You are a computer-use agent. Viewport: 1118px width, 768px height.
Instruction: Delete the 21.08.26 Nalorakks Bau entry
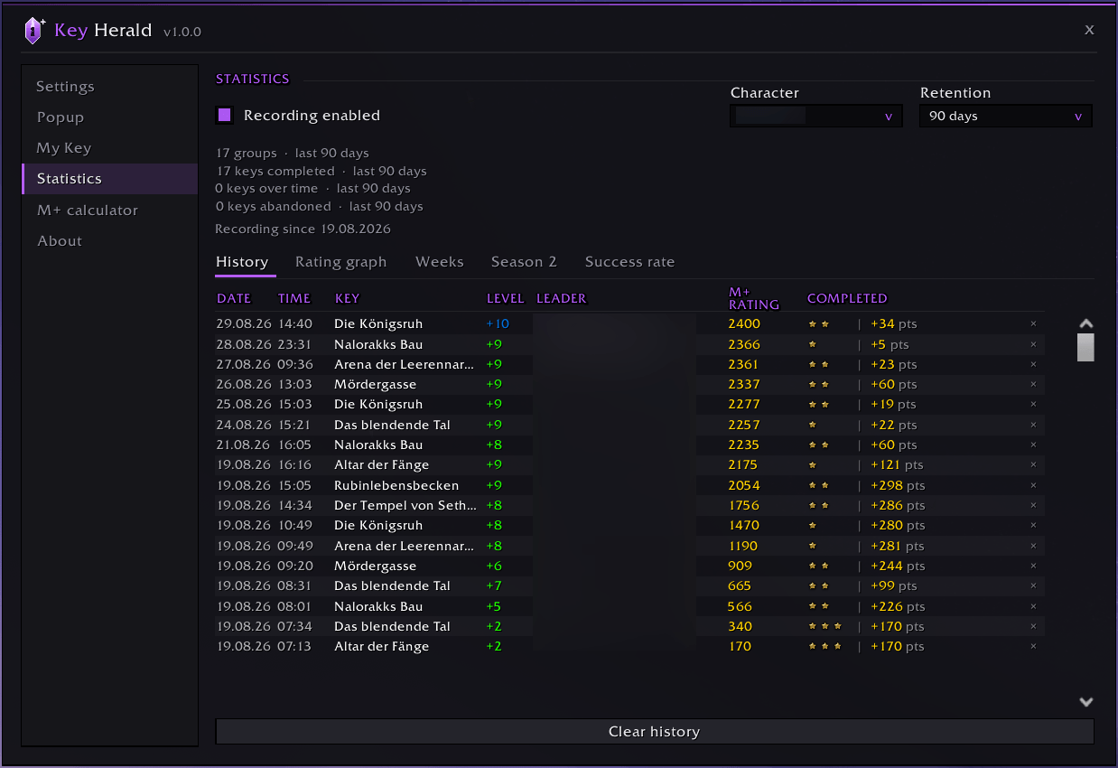point(1033,445)
